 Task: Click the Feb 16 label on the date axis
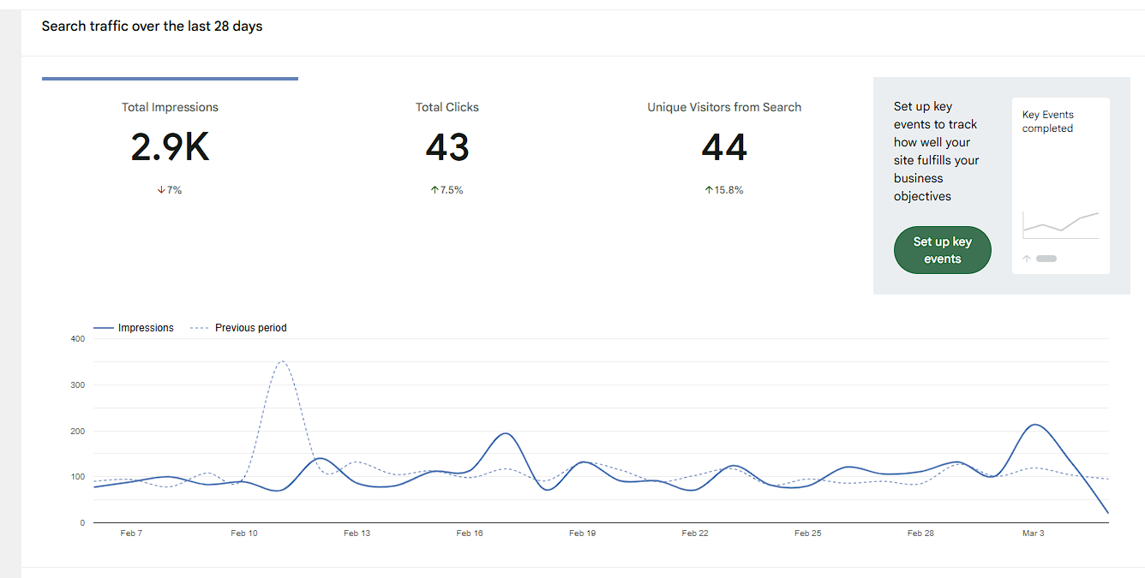pyautogui.click(x=470, y=533)
